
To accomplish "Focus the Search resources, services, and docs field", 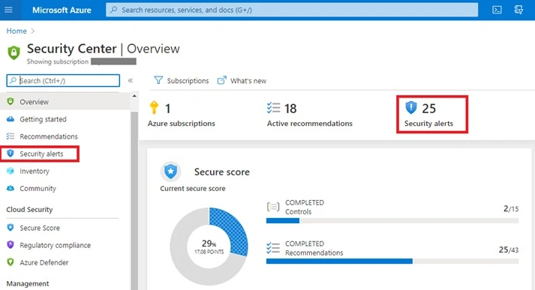I will pos(292,10).
